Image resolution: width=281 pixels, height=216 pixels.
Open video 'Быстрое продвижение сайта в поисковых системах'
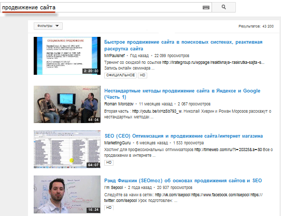click(x=183, y=45)
